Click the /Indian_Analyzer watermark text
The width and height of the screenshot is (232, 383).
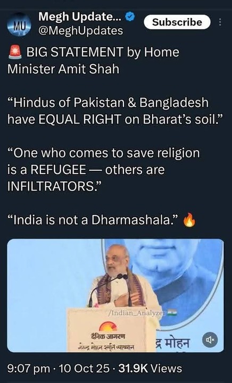(138, 313)
